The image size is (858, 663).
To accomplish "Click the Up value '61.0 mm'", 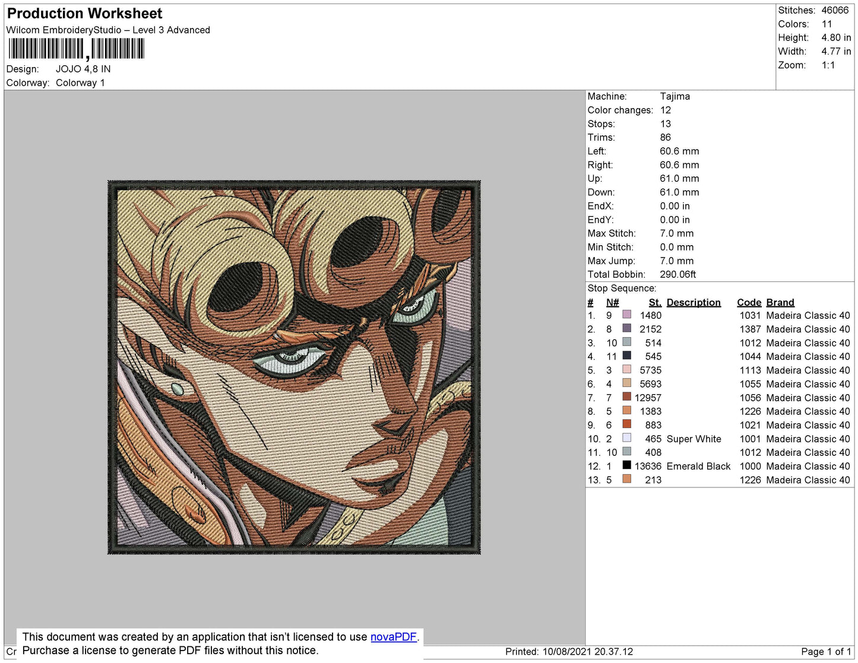I will tap(679, 178).
